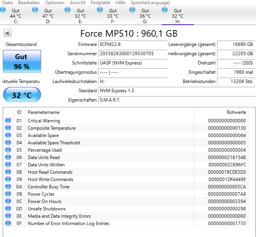Open the Hilfe menu
Viewport: 256px width, 237px height.
pos(121,3)
